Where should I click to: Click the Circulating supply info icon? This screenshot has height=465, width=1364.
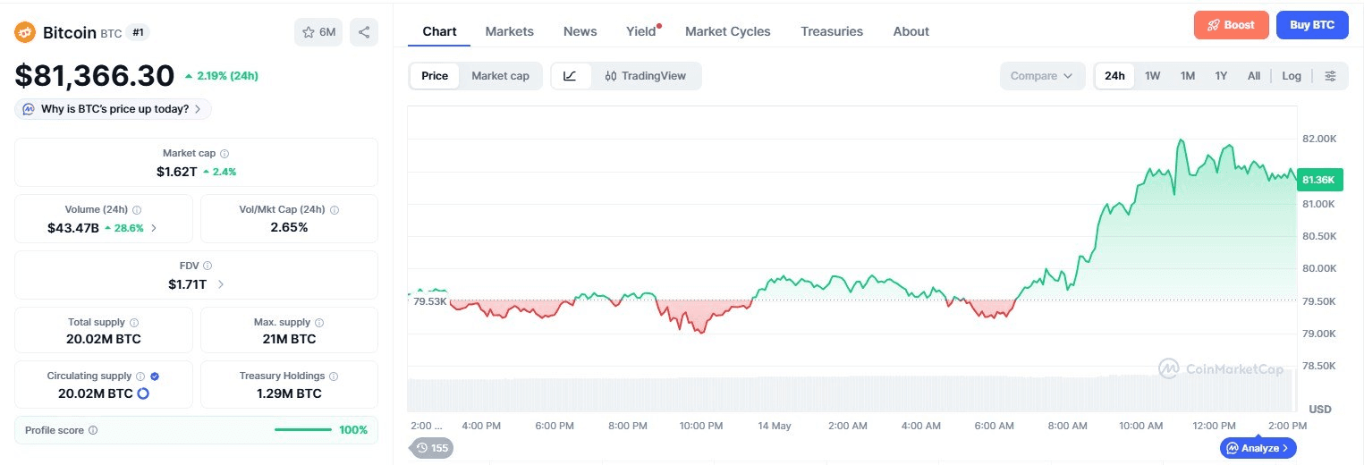(x=140, y=376)
